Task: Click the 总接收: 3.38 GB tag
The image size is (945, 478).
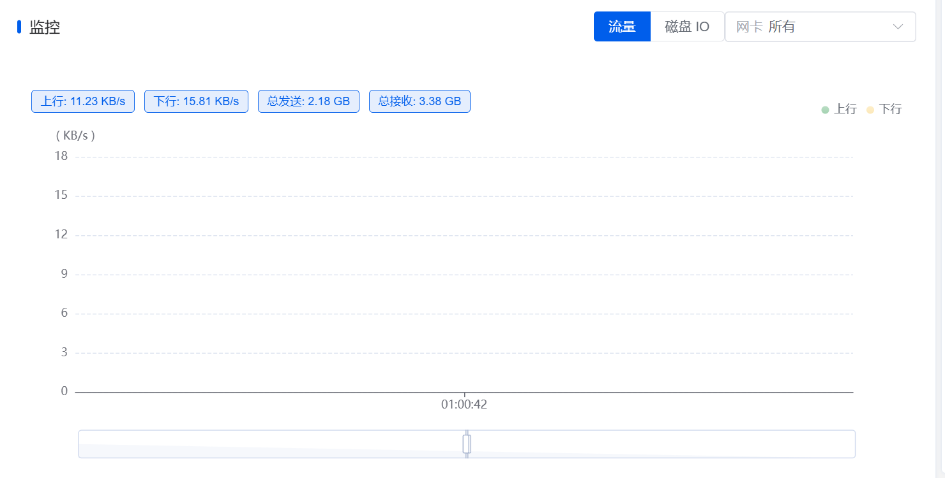Action: click(420, 101)
